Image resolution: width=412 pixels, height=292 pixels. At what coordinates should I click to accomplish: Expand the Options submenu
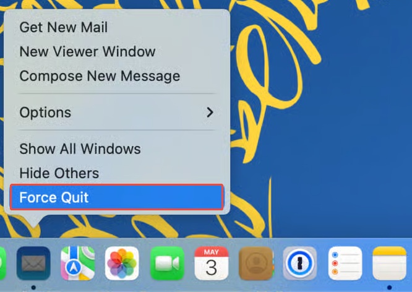coord(117,112)
